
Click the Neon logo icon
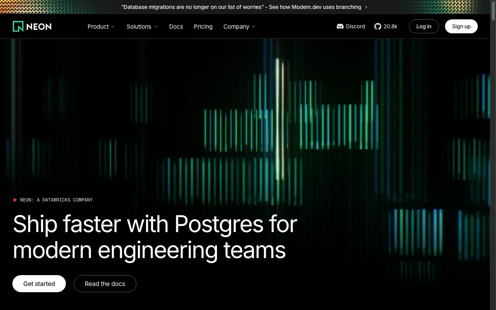point(18,26)
